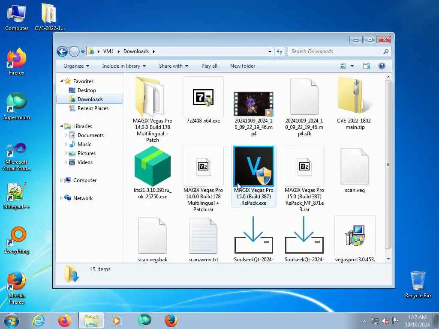Click the Action Center flag tray icon
This screenshot has width=439, height=329.
pyautogui.click(x=395, y=321)
